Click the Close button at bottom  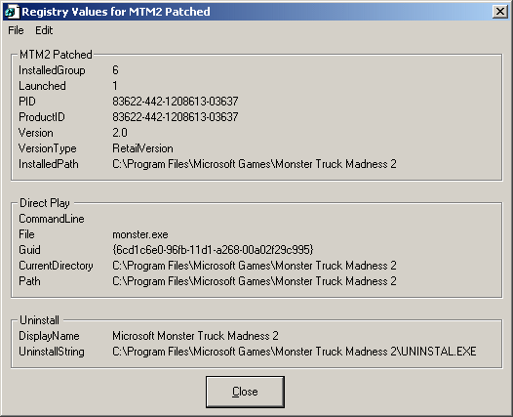(245, 392)
